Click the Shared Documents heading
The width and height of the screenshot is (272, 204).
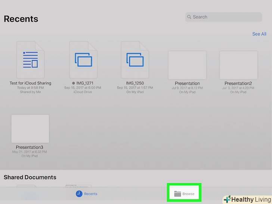click(30, 177)
